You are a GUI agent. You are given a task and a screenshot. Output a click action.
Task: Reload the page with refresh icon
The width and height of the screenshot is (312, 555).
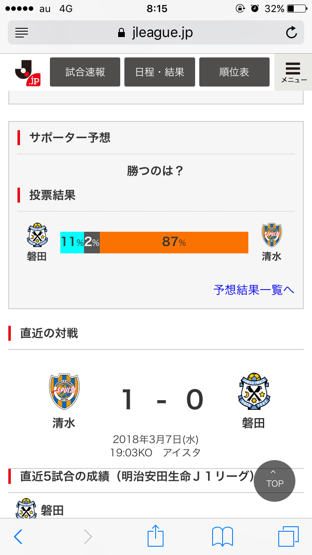[x=291, y=32]
